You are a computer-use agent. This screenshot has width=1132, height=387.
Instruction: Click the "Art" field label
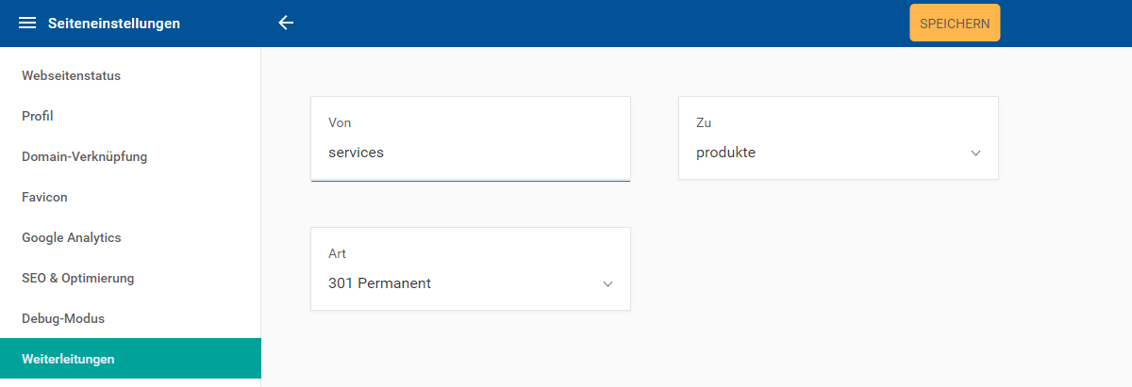(x=337, y=253)
